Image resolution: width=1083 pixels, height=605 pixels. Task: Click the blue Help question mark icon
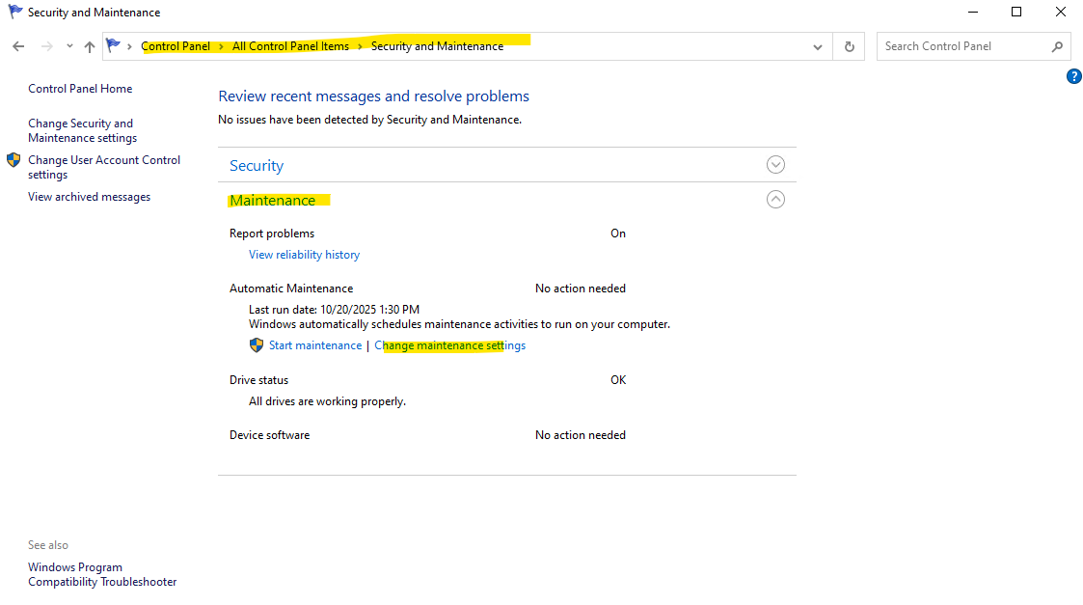[x=1073, y=76]
